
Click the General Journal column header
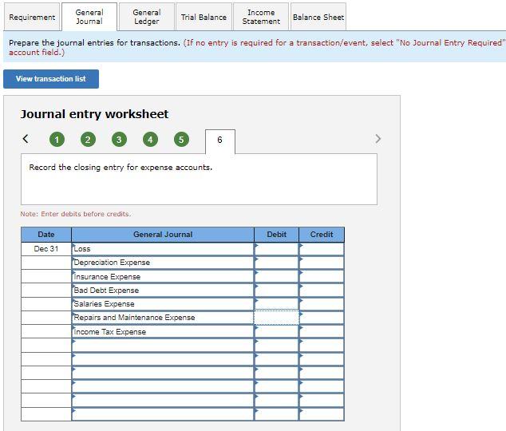(163, 235)
